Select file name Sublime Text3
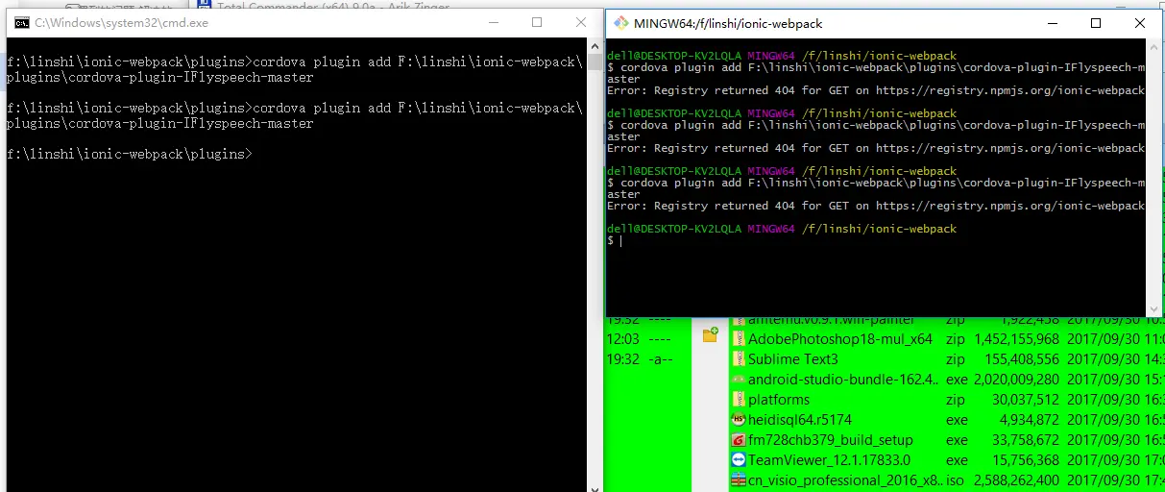Screen dimensions: 1165x492 pyautogui.click(x=793, y=359)
